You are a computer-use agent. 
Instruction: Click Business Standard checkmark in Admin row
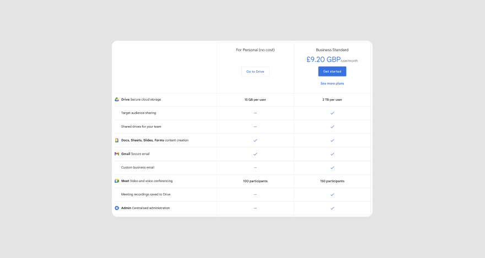pyautogui.click(x=332, y=208)
